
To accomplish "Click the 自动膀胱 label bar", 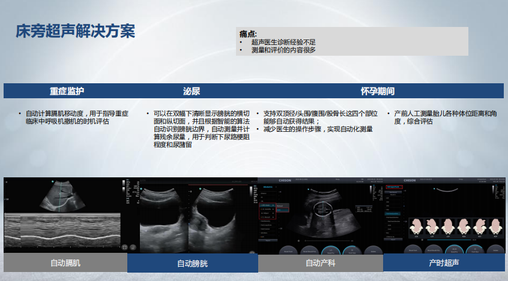I will [192, 263].
